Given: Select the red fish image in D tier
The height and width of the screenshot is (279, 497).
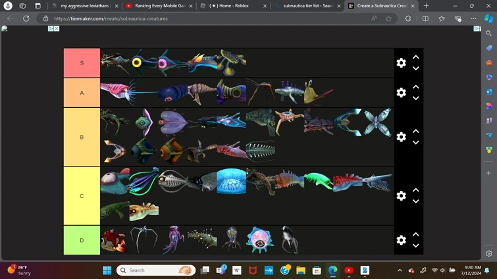Looking at the screenshot, I should tap(115, 240).
